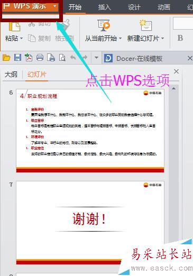
Task: Click the print icon
Action: [40, 58]
